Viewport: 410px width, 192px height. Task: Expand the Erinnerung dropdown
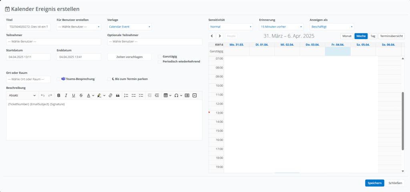(x=281, y=27)
